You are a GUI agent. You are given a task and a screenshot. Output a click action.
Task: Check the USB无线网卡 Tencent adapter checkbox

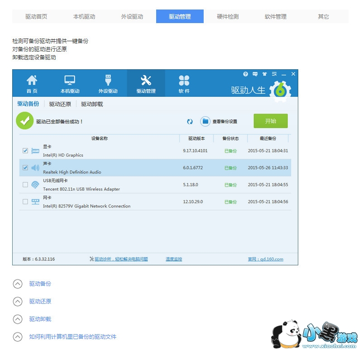25,185
